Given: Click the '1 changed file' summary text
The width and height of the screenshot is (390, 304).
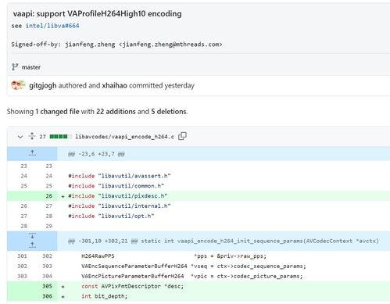Looking at the screenshot, I should (x=57, y=112).
